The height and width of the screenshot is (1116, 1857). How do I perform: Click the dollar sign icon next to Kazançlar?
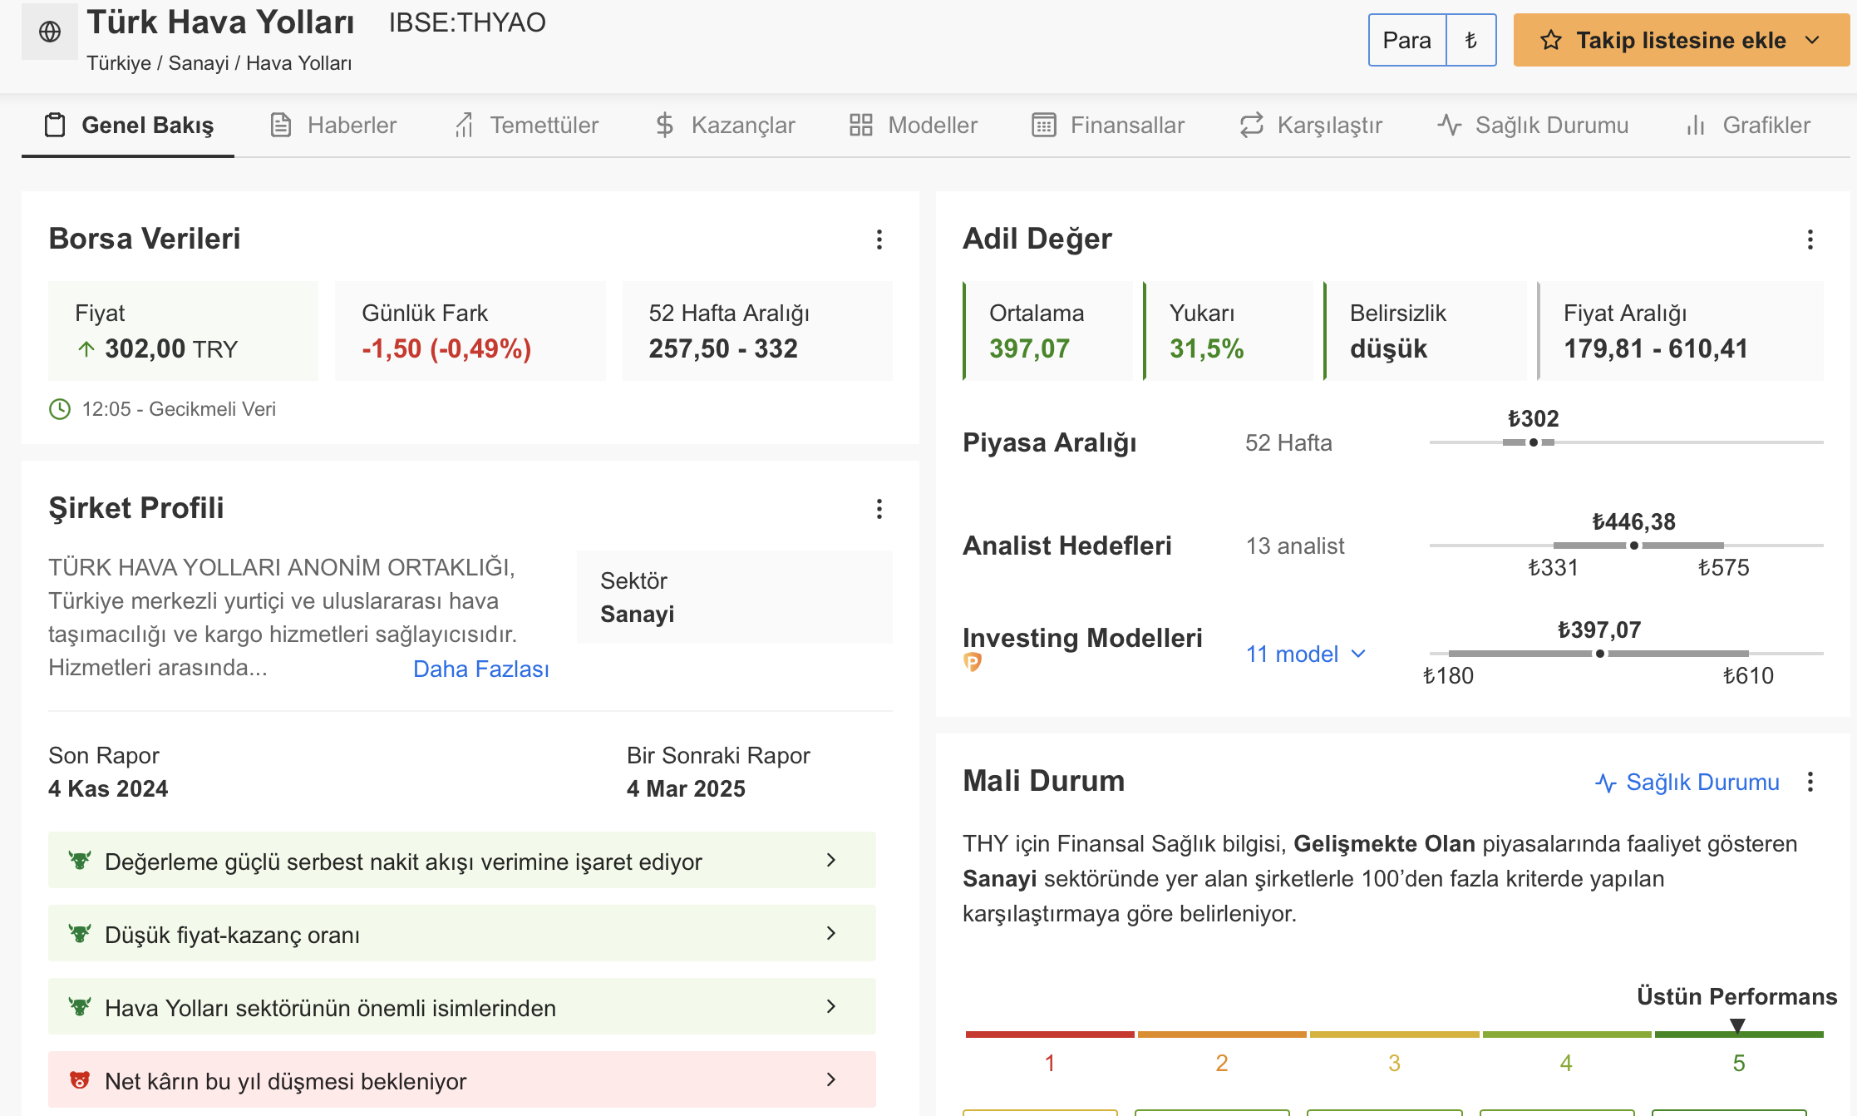pos(664,125)
